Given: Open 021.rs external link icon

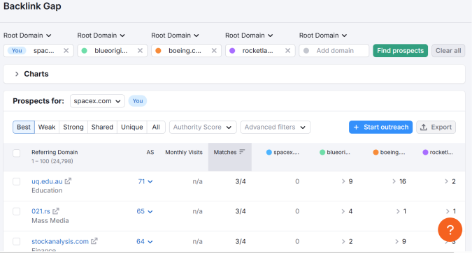Looking at the screenshot, I should point(56,211).
